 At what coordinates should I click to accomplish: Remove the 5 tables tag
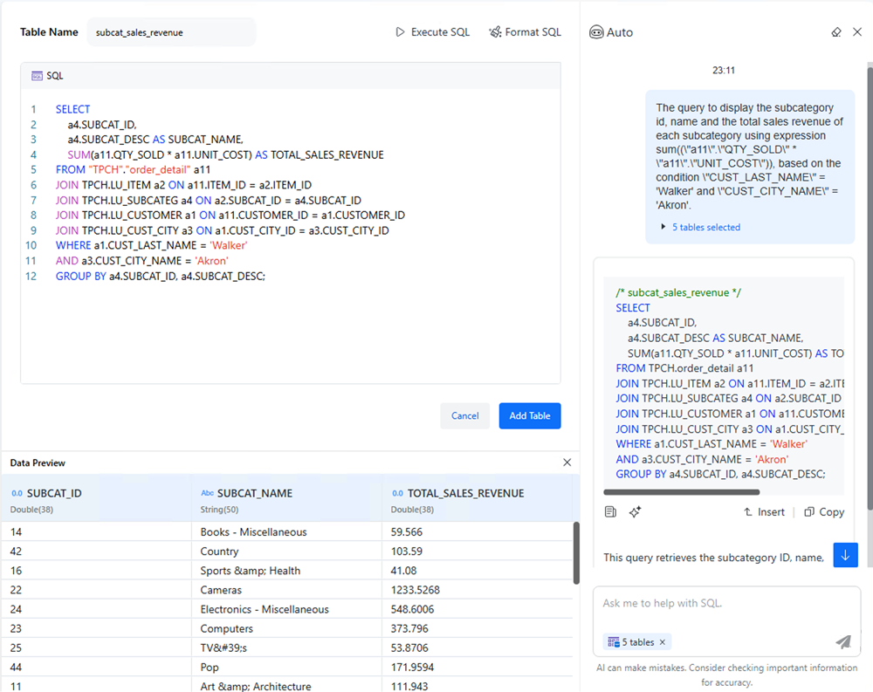click(x=663, y=642)
